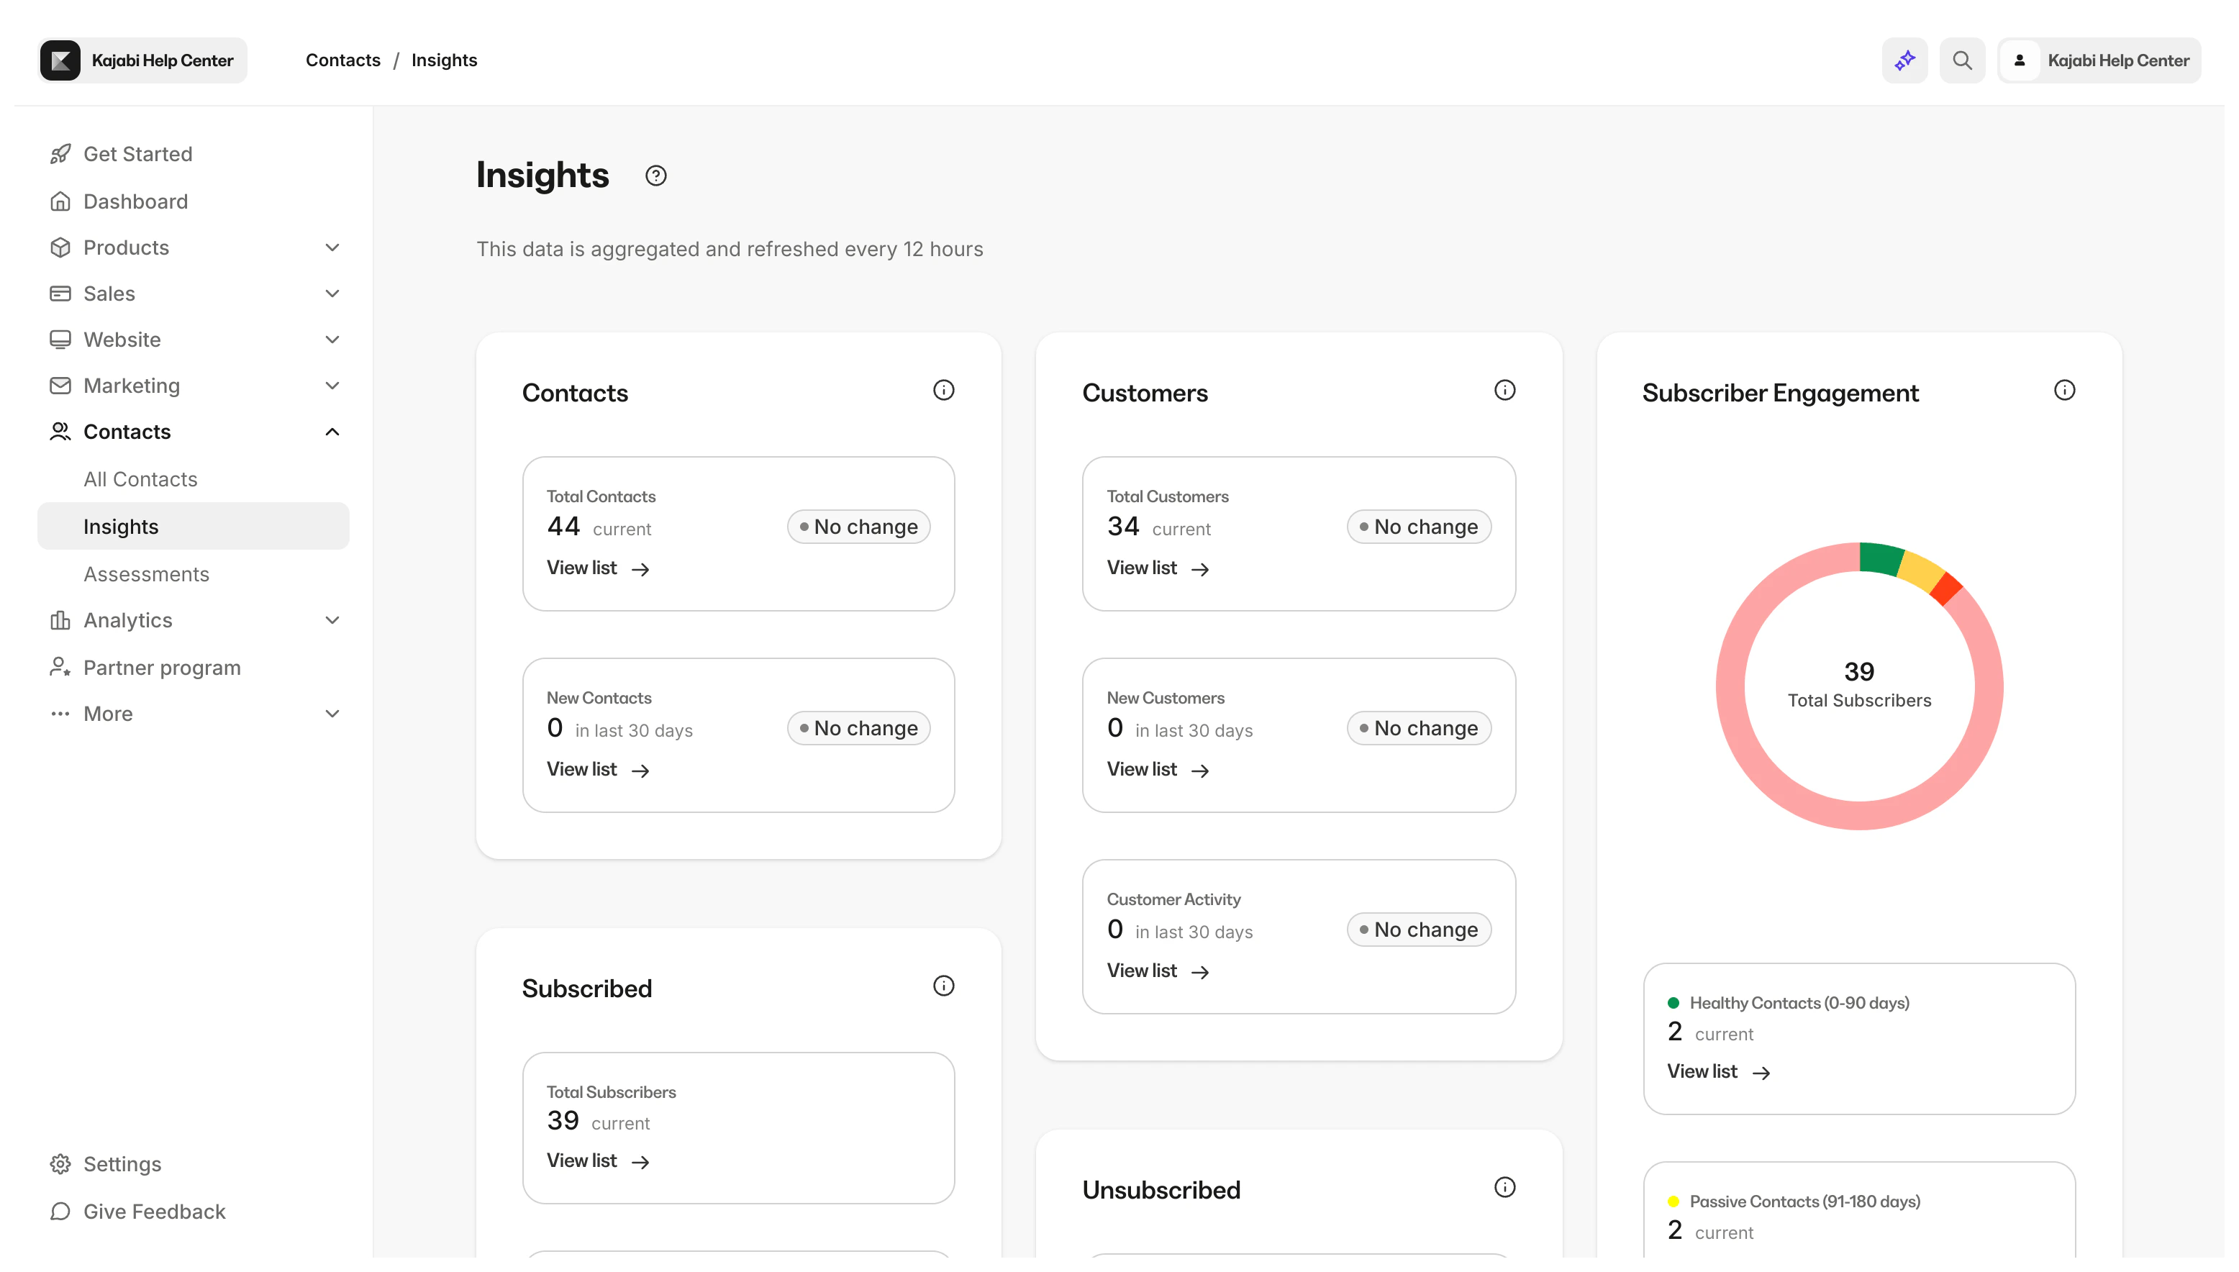Collapse the Contacts section in sidebar
Image resolution: width=2239 pixels, height=1272 pixels.
pyautogui.click(x=332, y=431)
